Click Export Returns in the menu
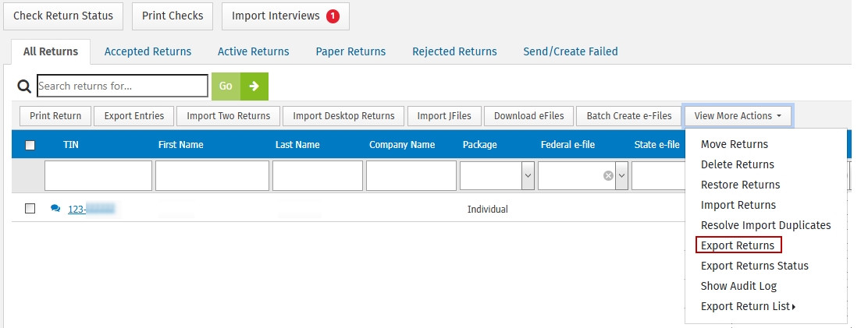 pyautogui.click(x=738, y=245)
